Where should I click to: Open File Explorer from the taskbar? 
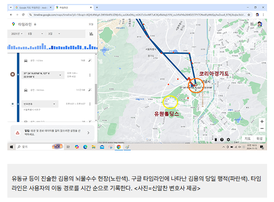[93, 147]
